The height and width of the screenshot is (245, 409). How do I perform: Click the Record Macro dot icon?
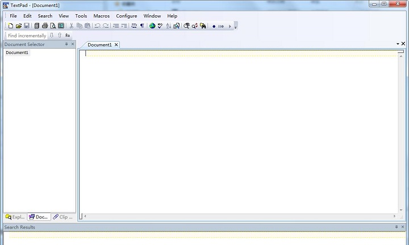coord(214,26)
